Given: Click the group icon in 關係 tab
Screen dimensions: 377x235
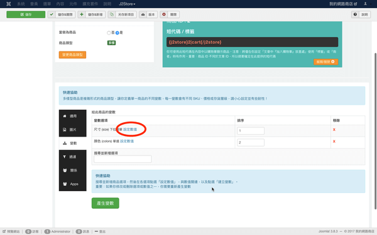Looking at the screenshot, I should pos(65,170).
